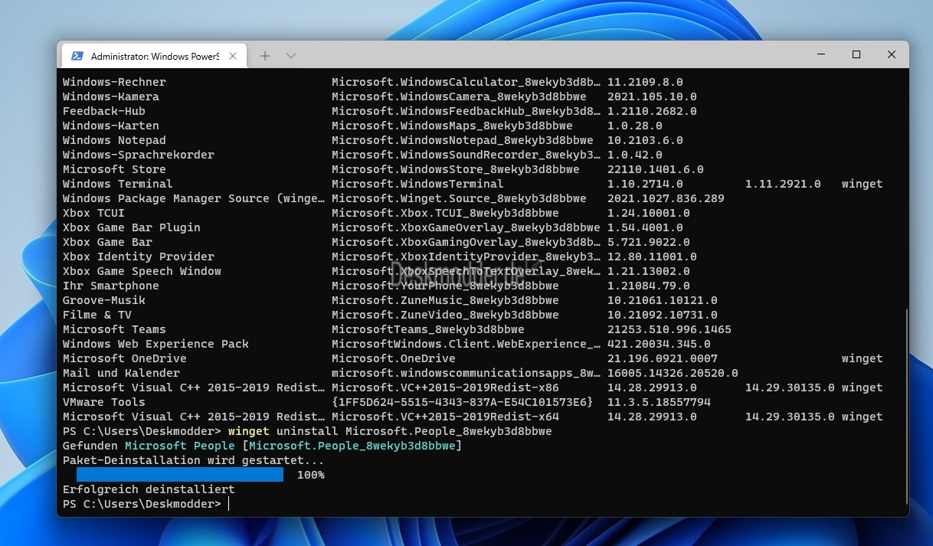Click 'Paket-Deinstallation wird gestartet...' line
Image resolution: width=933 pixels, height=546 pixels.
(x=194, y=460)
